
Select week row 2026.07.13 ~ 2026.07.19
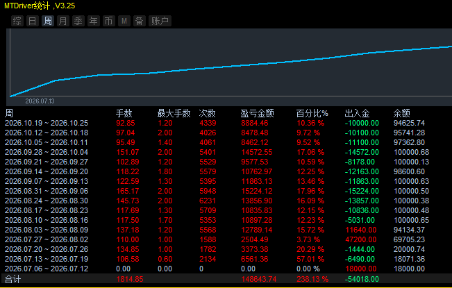(226, 260)
